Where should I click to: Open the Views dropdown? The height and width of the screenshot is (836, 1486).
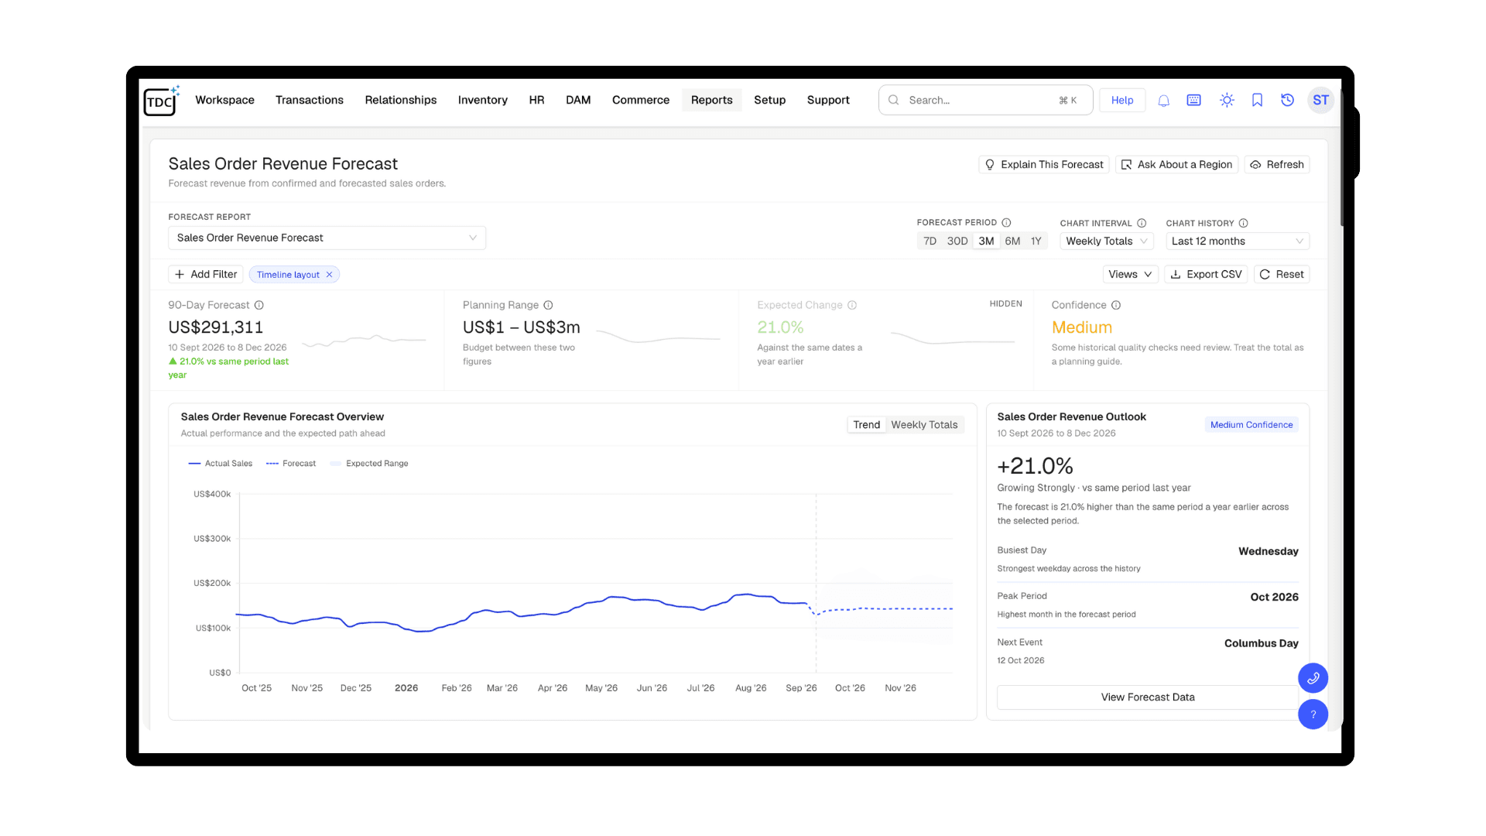pyautogui.click(x=1130, y=275)
